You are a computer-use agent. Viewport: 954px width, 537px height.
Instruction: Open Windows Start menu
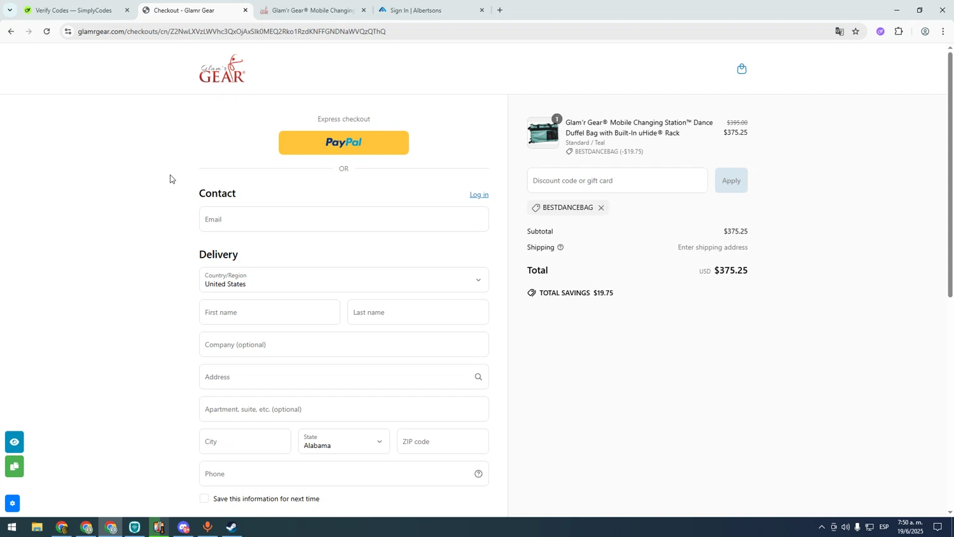pyautogui.click(x=11, y=527)
